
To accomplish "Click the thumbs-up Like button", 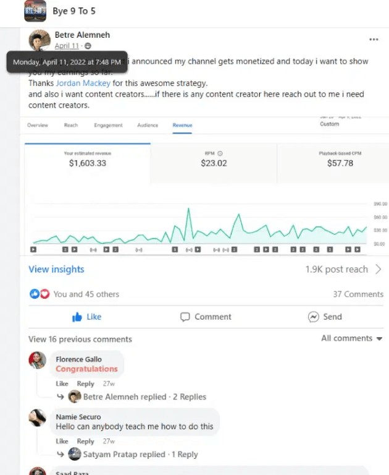I will tap(86, 317).
